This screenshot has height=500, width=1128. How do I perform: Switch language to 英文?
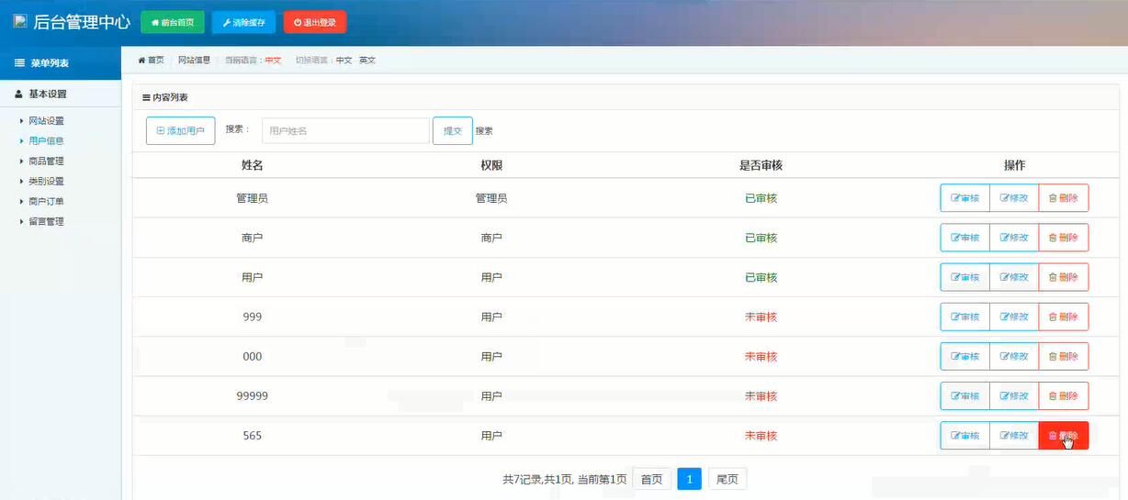(367, 60)
